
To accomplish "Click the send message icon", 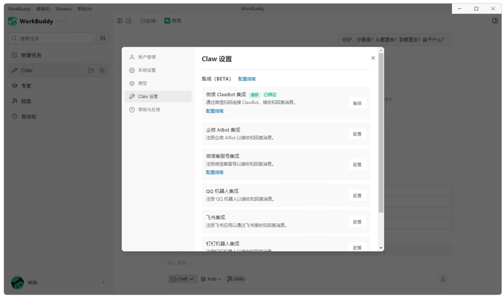I will click(443, 279).
